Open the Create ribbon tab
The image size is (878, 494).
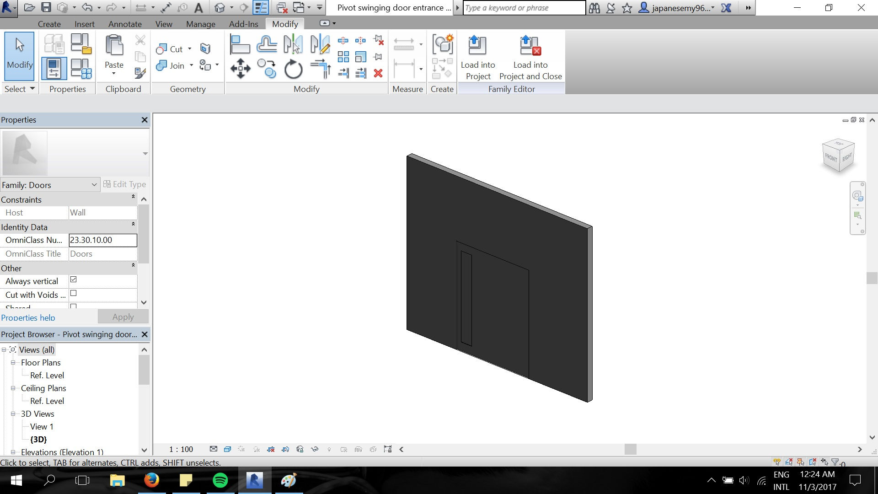click(x=49, y=24)
